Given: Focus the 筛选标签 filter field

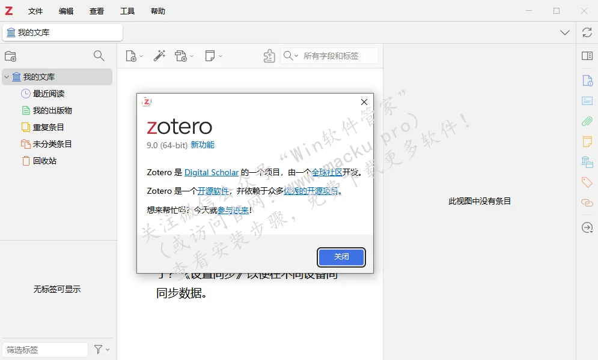Looking at the screenshot, I should coord(45,349).
